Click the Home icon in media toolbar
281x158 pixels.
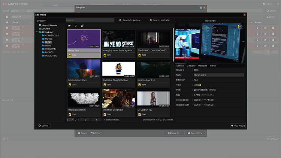69,25
